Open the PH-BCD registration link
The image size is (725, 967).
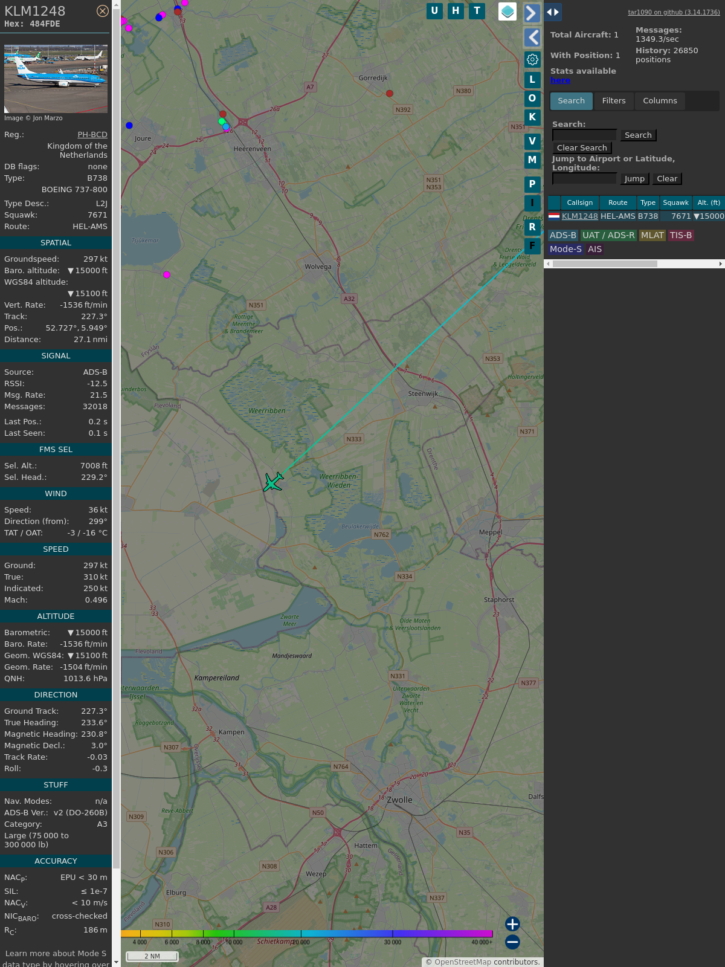coord(92,135)
